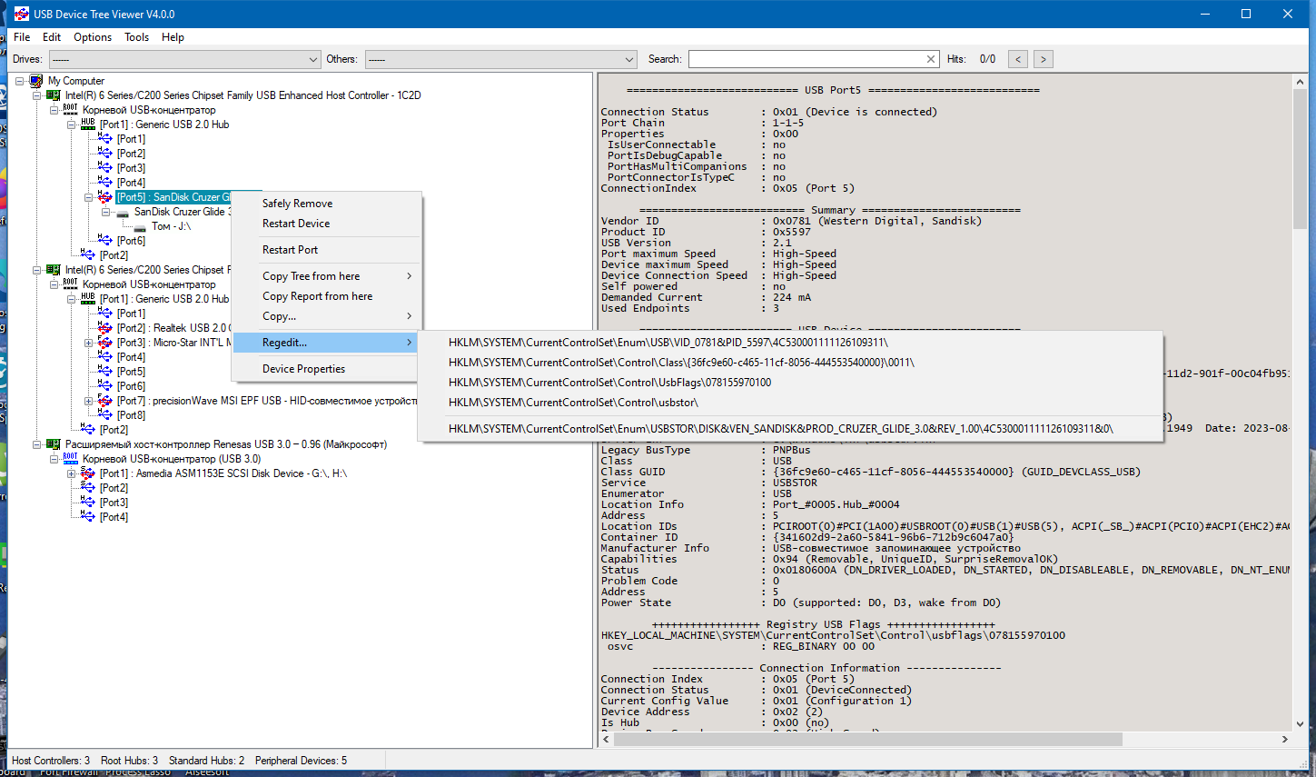Click the precisionWave MSI EPF USB port icon

point(105,401)
